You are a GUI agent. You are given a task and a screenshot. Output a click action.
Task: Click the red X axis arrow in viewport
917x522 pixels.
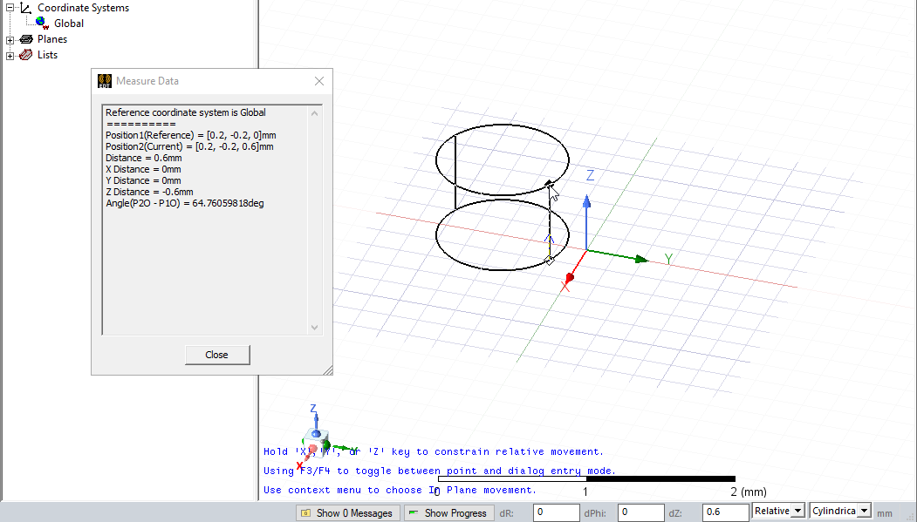[x=570, y=279]
